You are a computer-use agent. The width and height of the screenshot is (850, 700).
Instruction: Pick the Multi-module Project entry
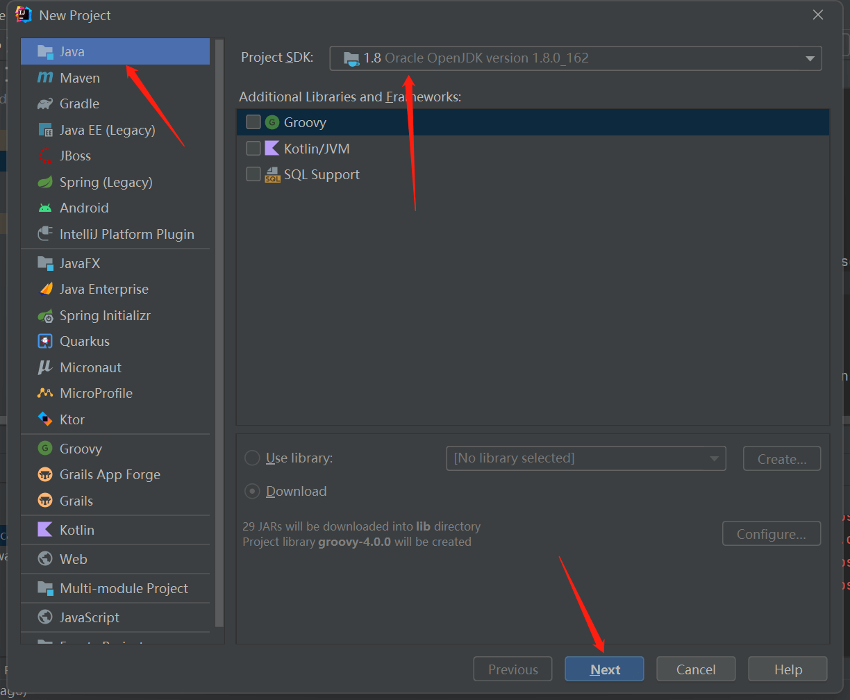coord(115,588)
